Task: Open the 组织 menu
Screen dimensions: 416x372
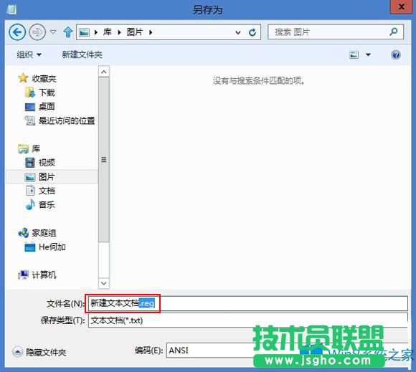Action: 29,54
